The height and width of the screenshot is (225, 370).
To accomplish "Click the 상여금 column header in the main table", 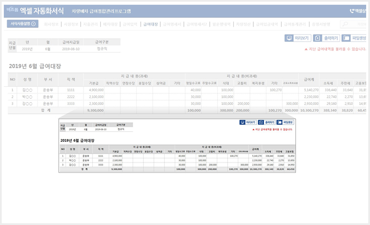I will coord(161,83).
